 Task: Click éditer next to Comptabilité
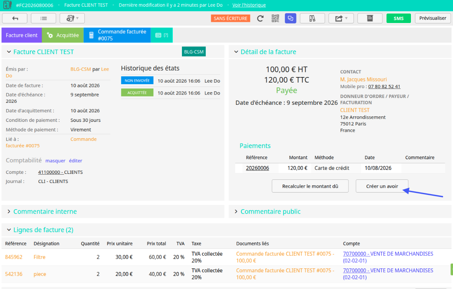[x=75, y=160]
